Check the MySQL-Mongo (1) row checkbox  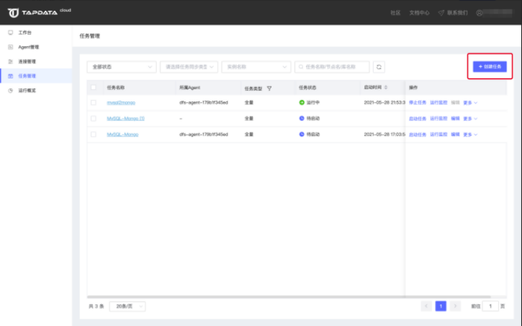click(x=93, y=119)
